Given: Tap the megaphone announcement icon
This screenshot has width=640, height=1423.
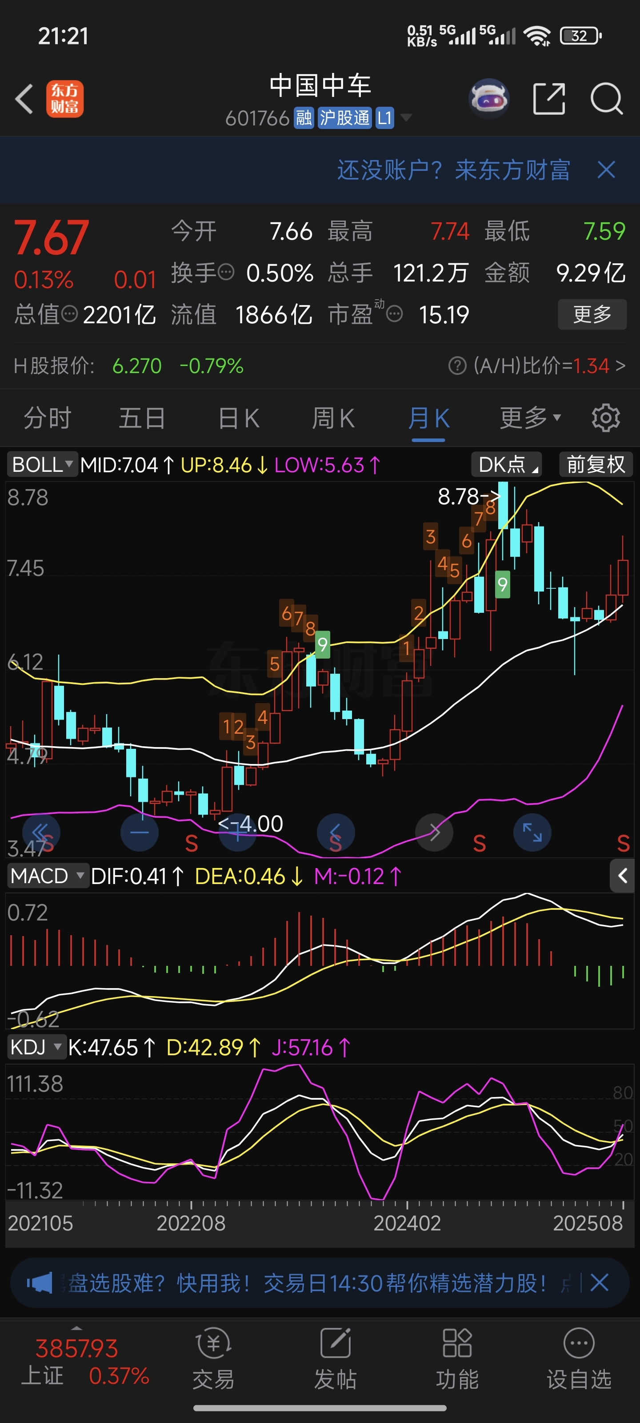Looking at the screenshot, I should click(40, 1282).
